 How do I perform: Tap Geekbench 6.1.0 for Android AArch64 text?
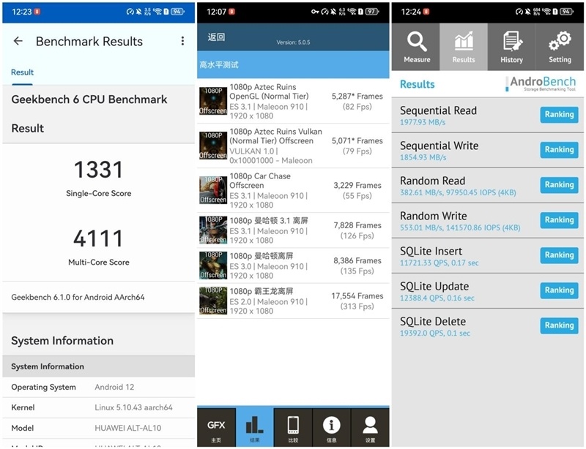[x=78, y=298]
